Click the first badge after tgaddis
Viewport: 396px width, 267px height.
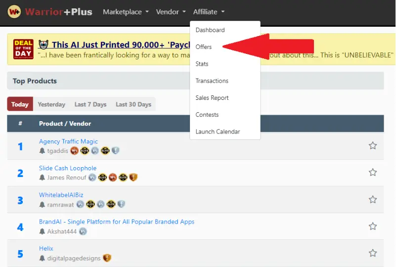[x=75, y=151]
